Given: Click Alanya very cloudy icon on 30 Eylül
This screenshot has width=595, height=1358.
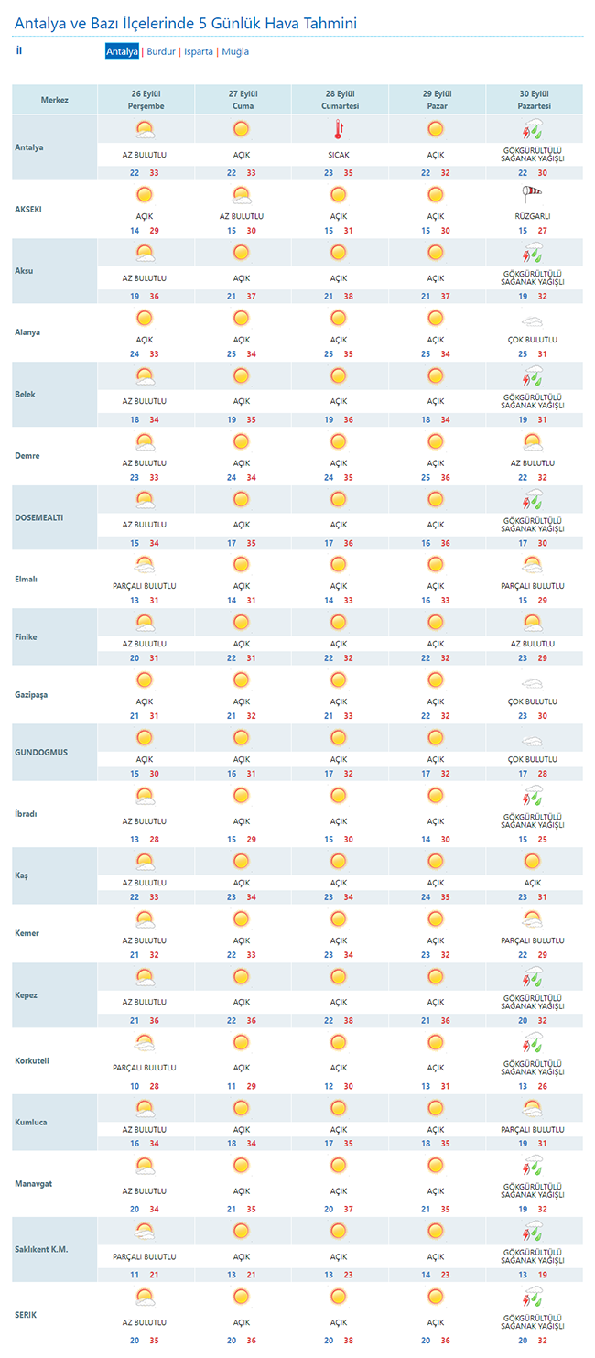Looking at the screenshot, I should pos(533,320).
